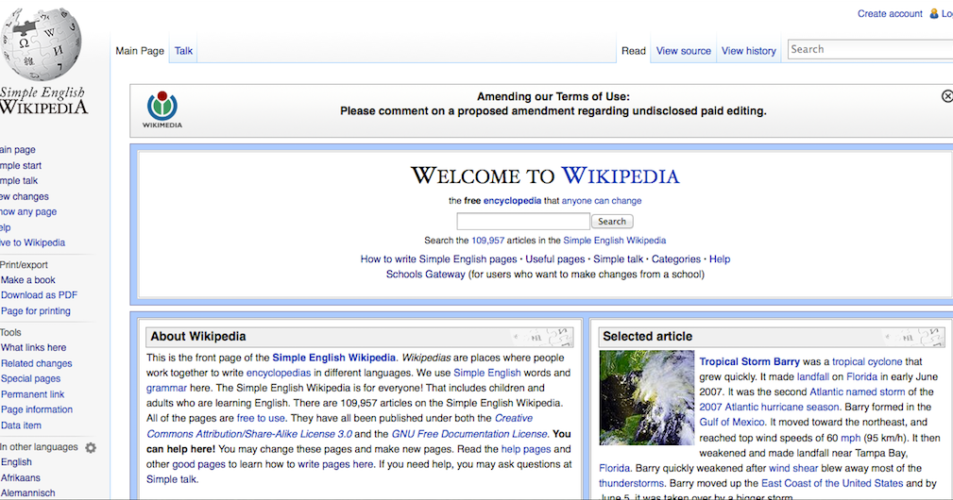The image size is (953, 500).
Task: Switch to Alemannisch language
Action: click(27, 493)
